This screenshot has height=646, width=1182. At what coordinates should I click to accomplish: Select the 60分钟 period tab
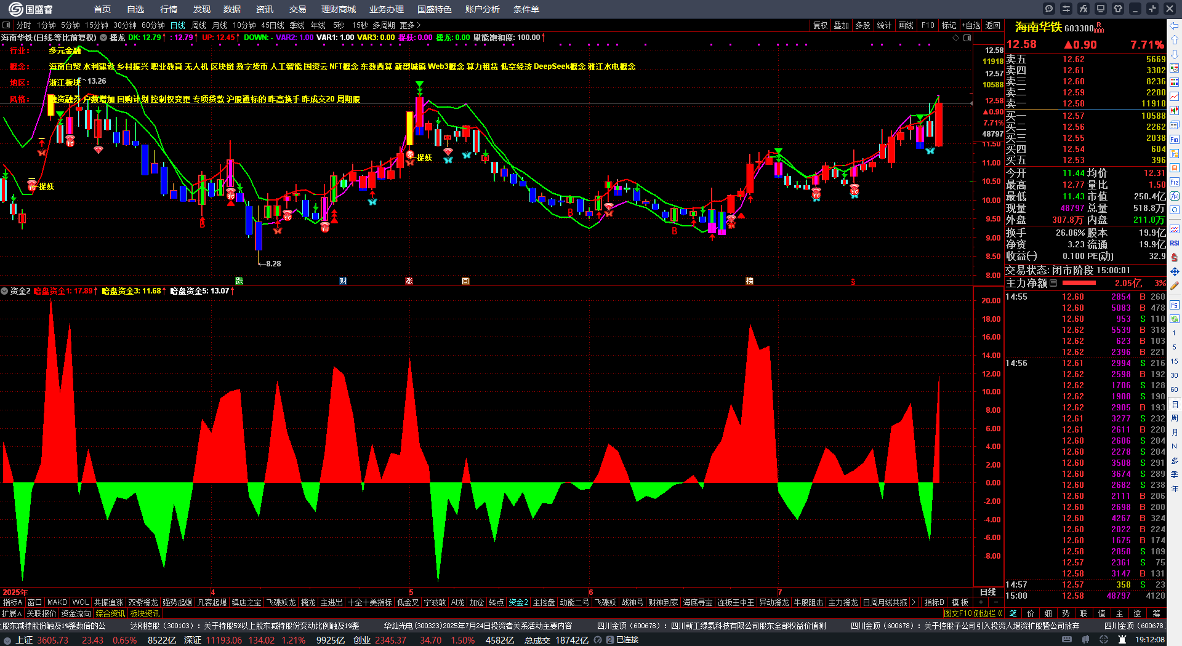[x=153, y=25]
